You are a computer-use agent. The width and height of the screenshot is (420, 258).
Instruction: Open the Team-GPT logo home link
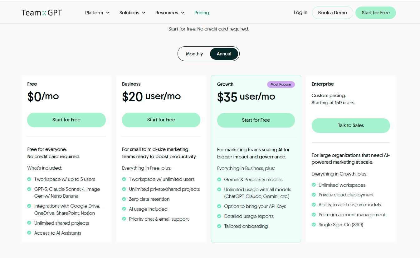[x=42, y=13]
